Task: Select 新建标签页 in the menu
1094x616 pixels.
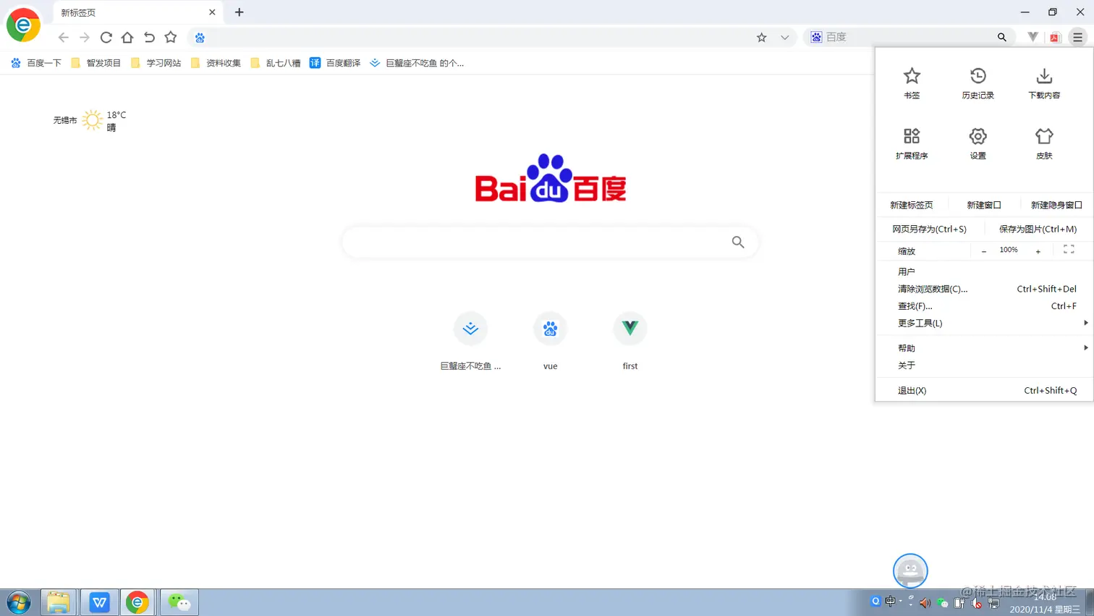Action: pos(912,205)
